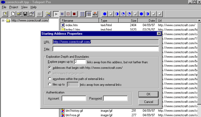The height and width of the screenshot is (117, 201).
Task: Click the 'files up to' links count field
Action: (x=73, y=84)
